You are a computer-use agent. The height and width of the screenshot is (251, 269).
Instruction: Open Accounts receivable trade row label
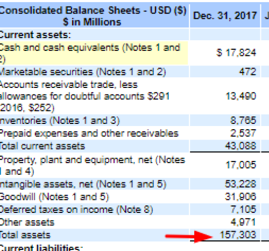click(x=85, y=96)
